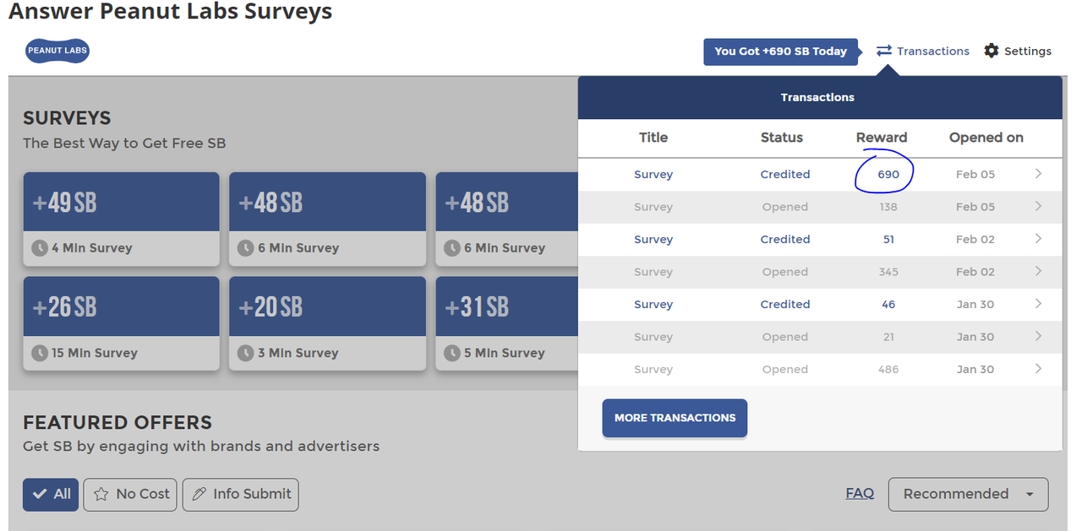Viewport: 1082px width, 531px height.
Task: Select the All offers filter
Action: (x=51, y=495)
